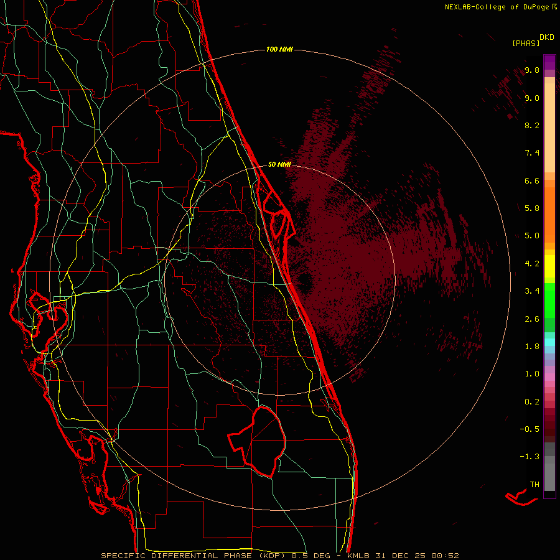Click the KMLB station identifier in caption
Image resolution: width=560 pixels, height=560 pixels.
click(359, 556)
